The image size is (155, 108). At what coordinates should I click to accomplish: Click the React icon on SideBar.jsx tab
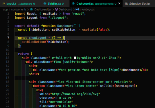pyautogui.click(x=45, y=3)
